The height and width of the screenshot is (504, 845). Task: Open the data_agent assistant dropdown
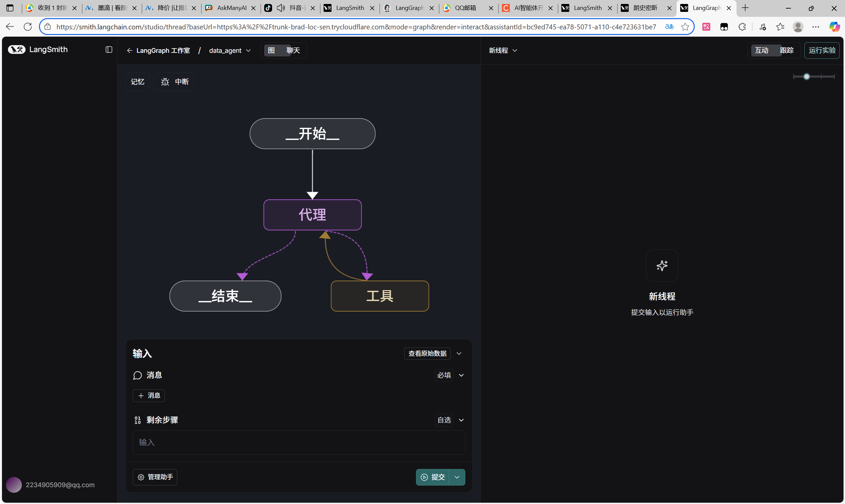tap(230, 50)
